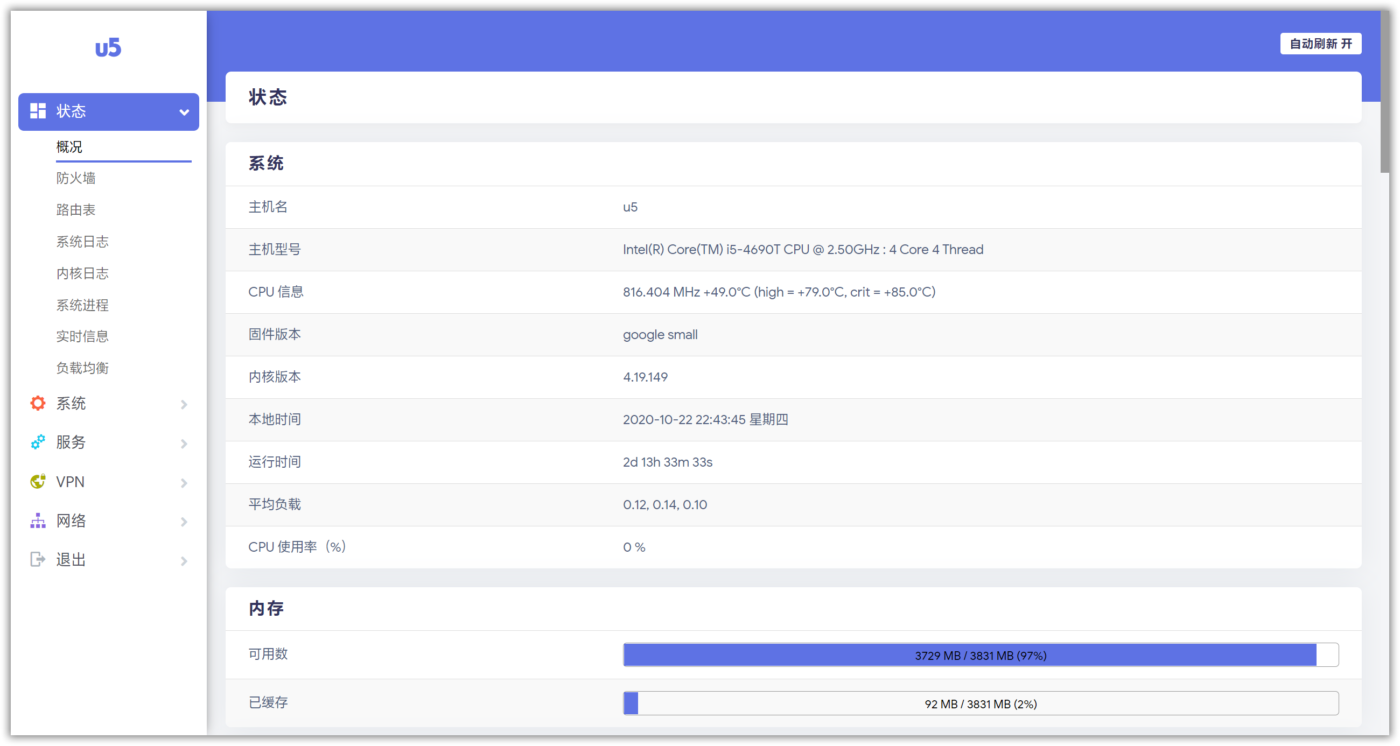Click the blue Services cogs icon
This screenshot has width=1400, height=746.
pyautogui.click(x=38, y=442)
